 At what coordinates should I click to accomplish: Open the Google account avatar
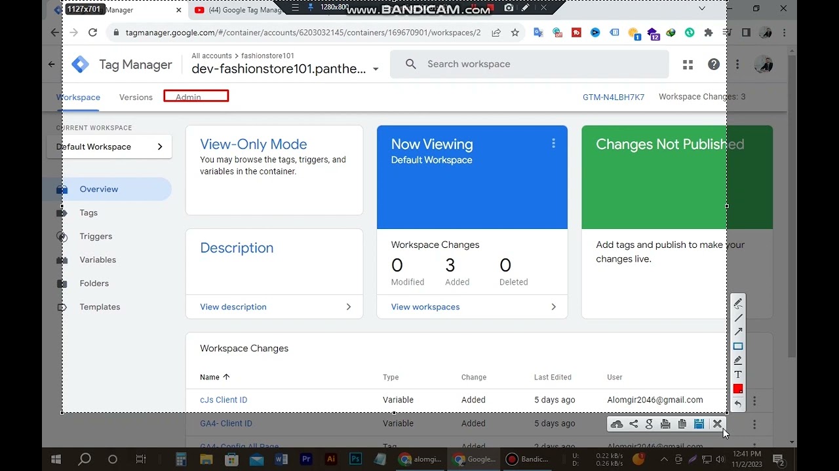764,64
